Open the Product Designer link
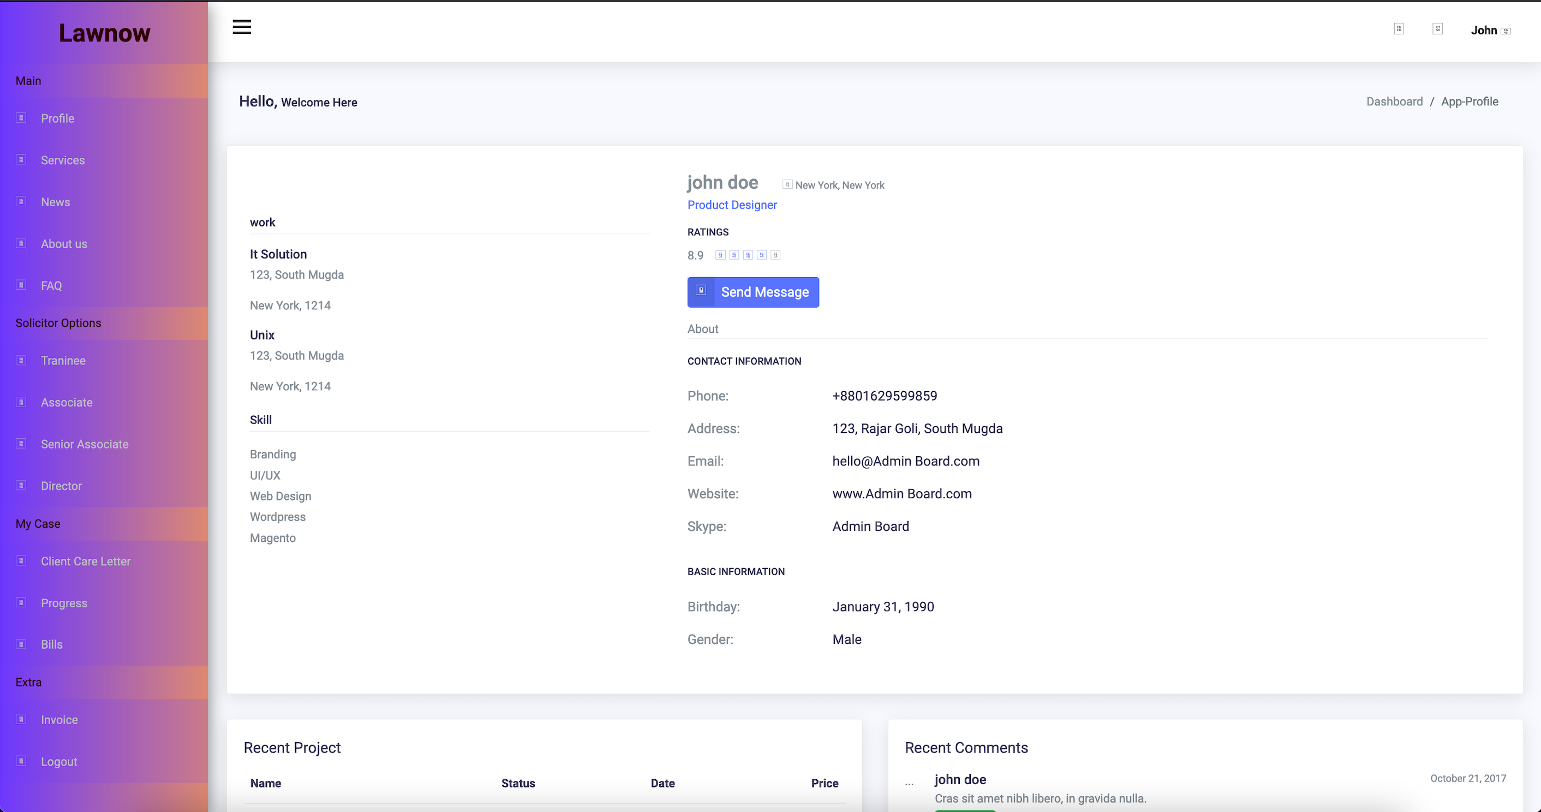 [732, 205]
